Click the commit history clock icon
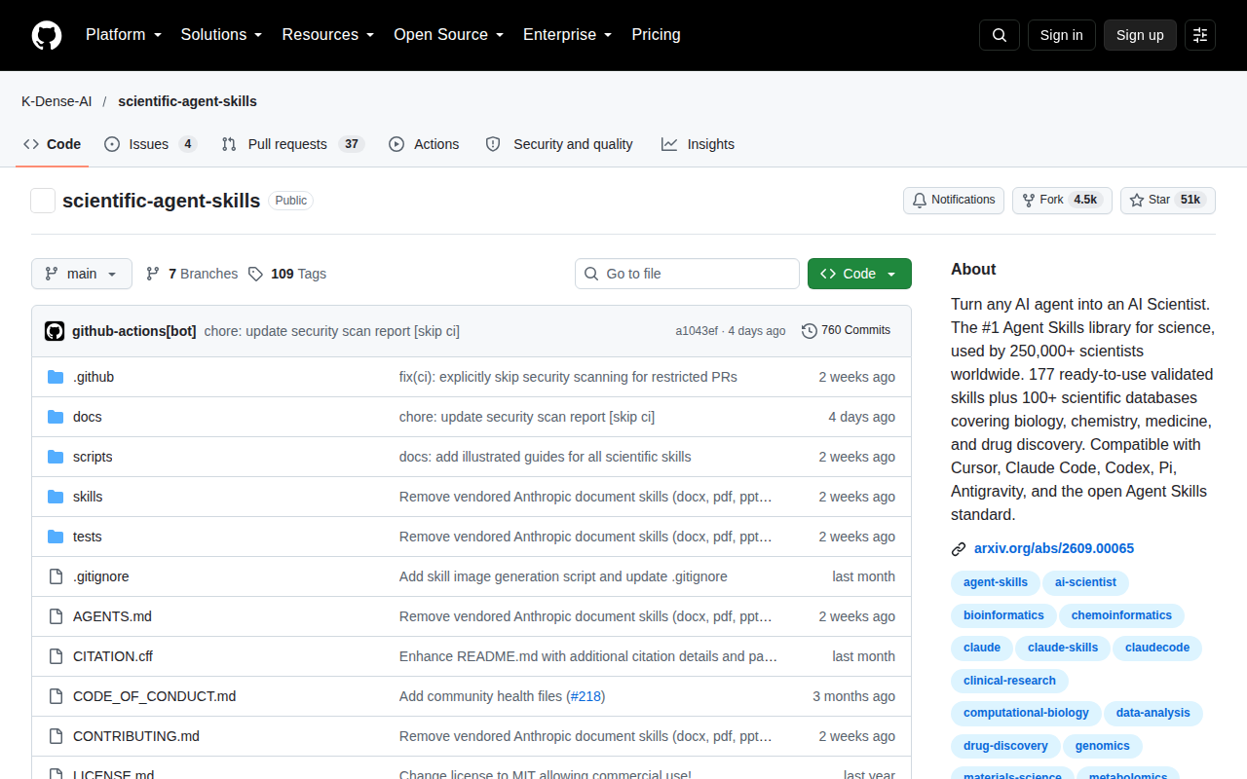Screen dimensions: 1247x779 click(810, 331)
